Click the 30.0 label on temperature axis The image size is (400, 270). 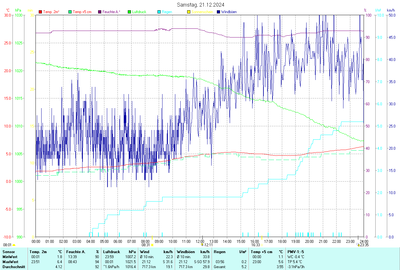point(7,15)
